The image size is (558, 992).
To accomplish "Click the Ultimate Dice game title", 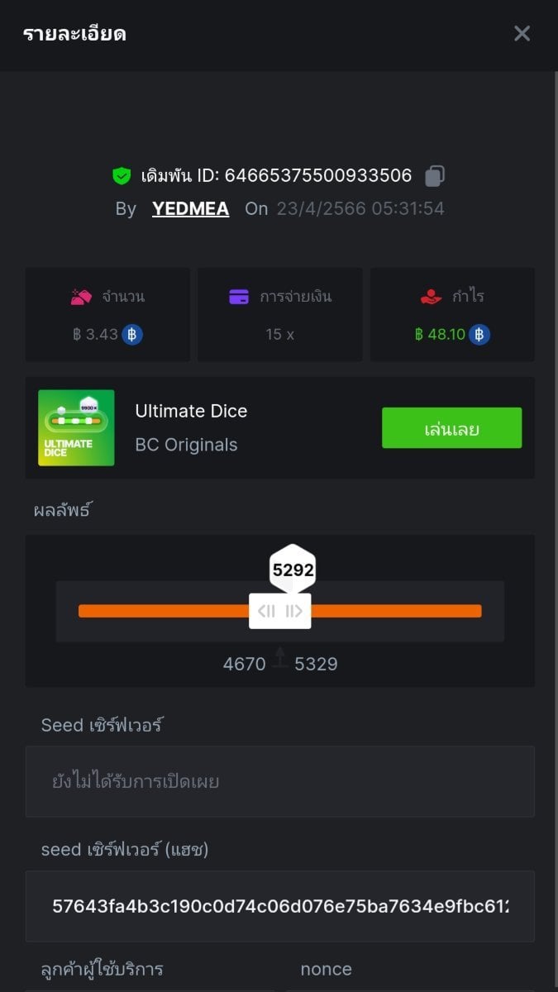I will click(191, 411).
